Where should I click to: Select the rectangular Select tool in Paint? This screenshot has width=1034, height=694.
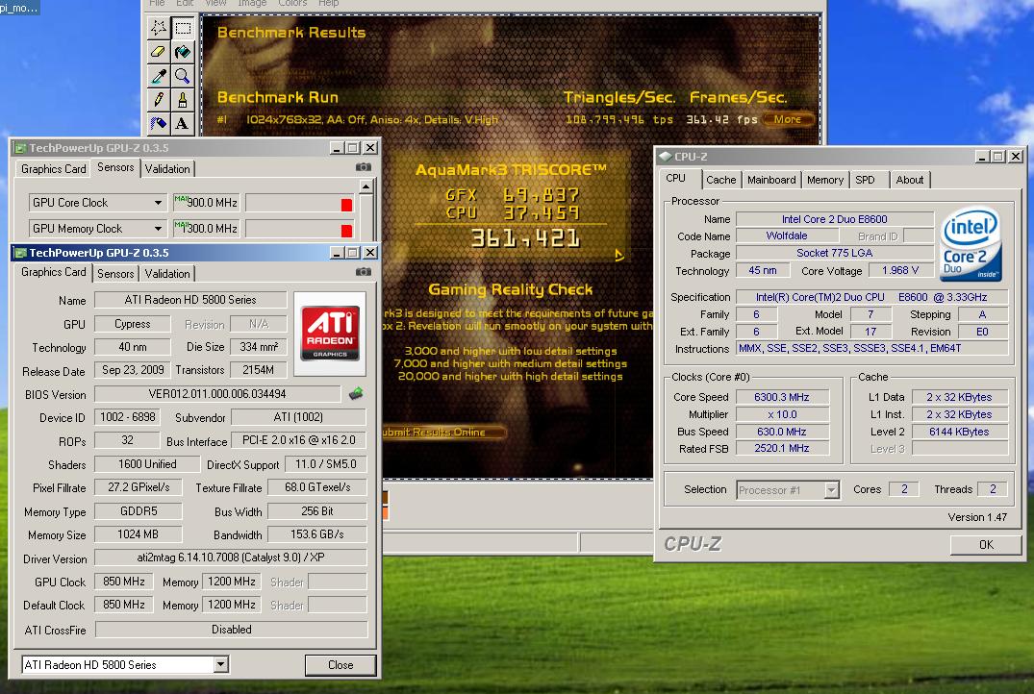click(183, 28)
